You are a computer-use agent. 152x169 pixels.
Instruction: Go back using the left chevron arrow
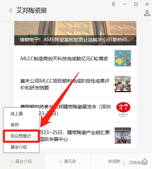tap(11, 10)
